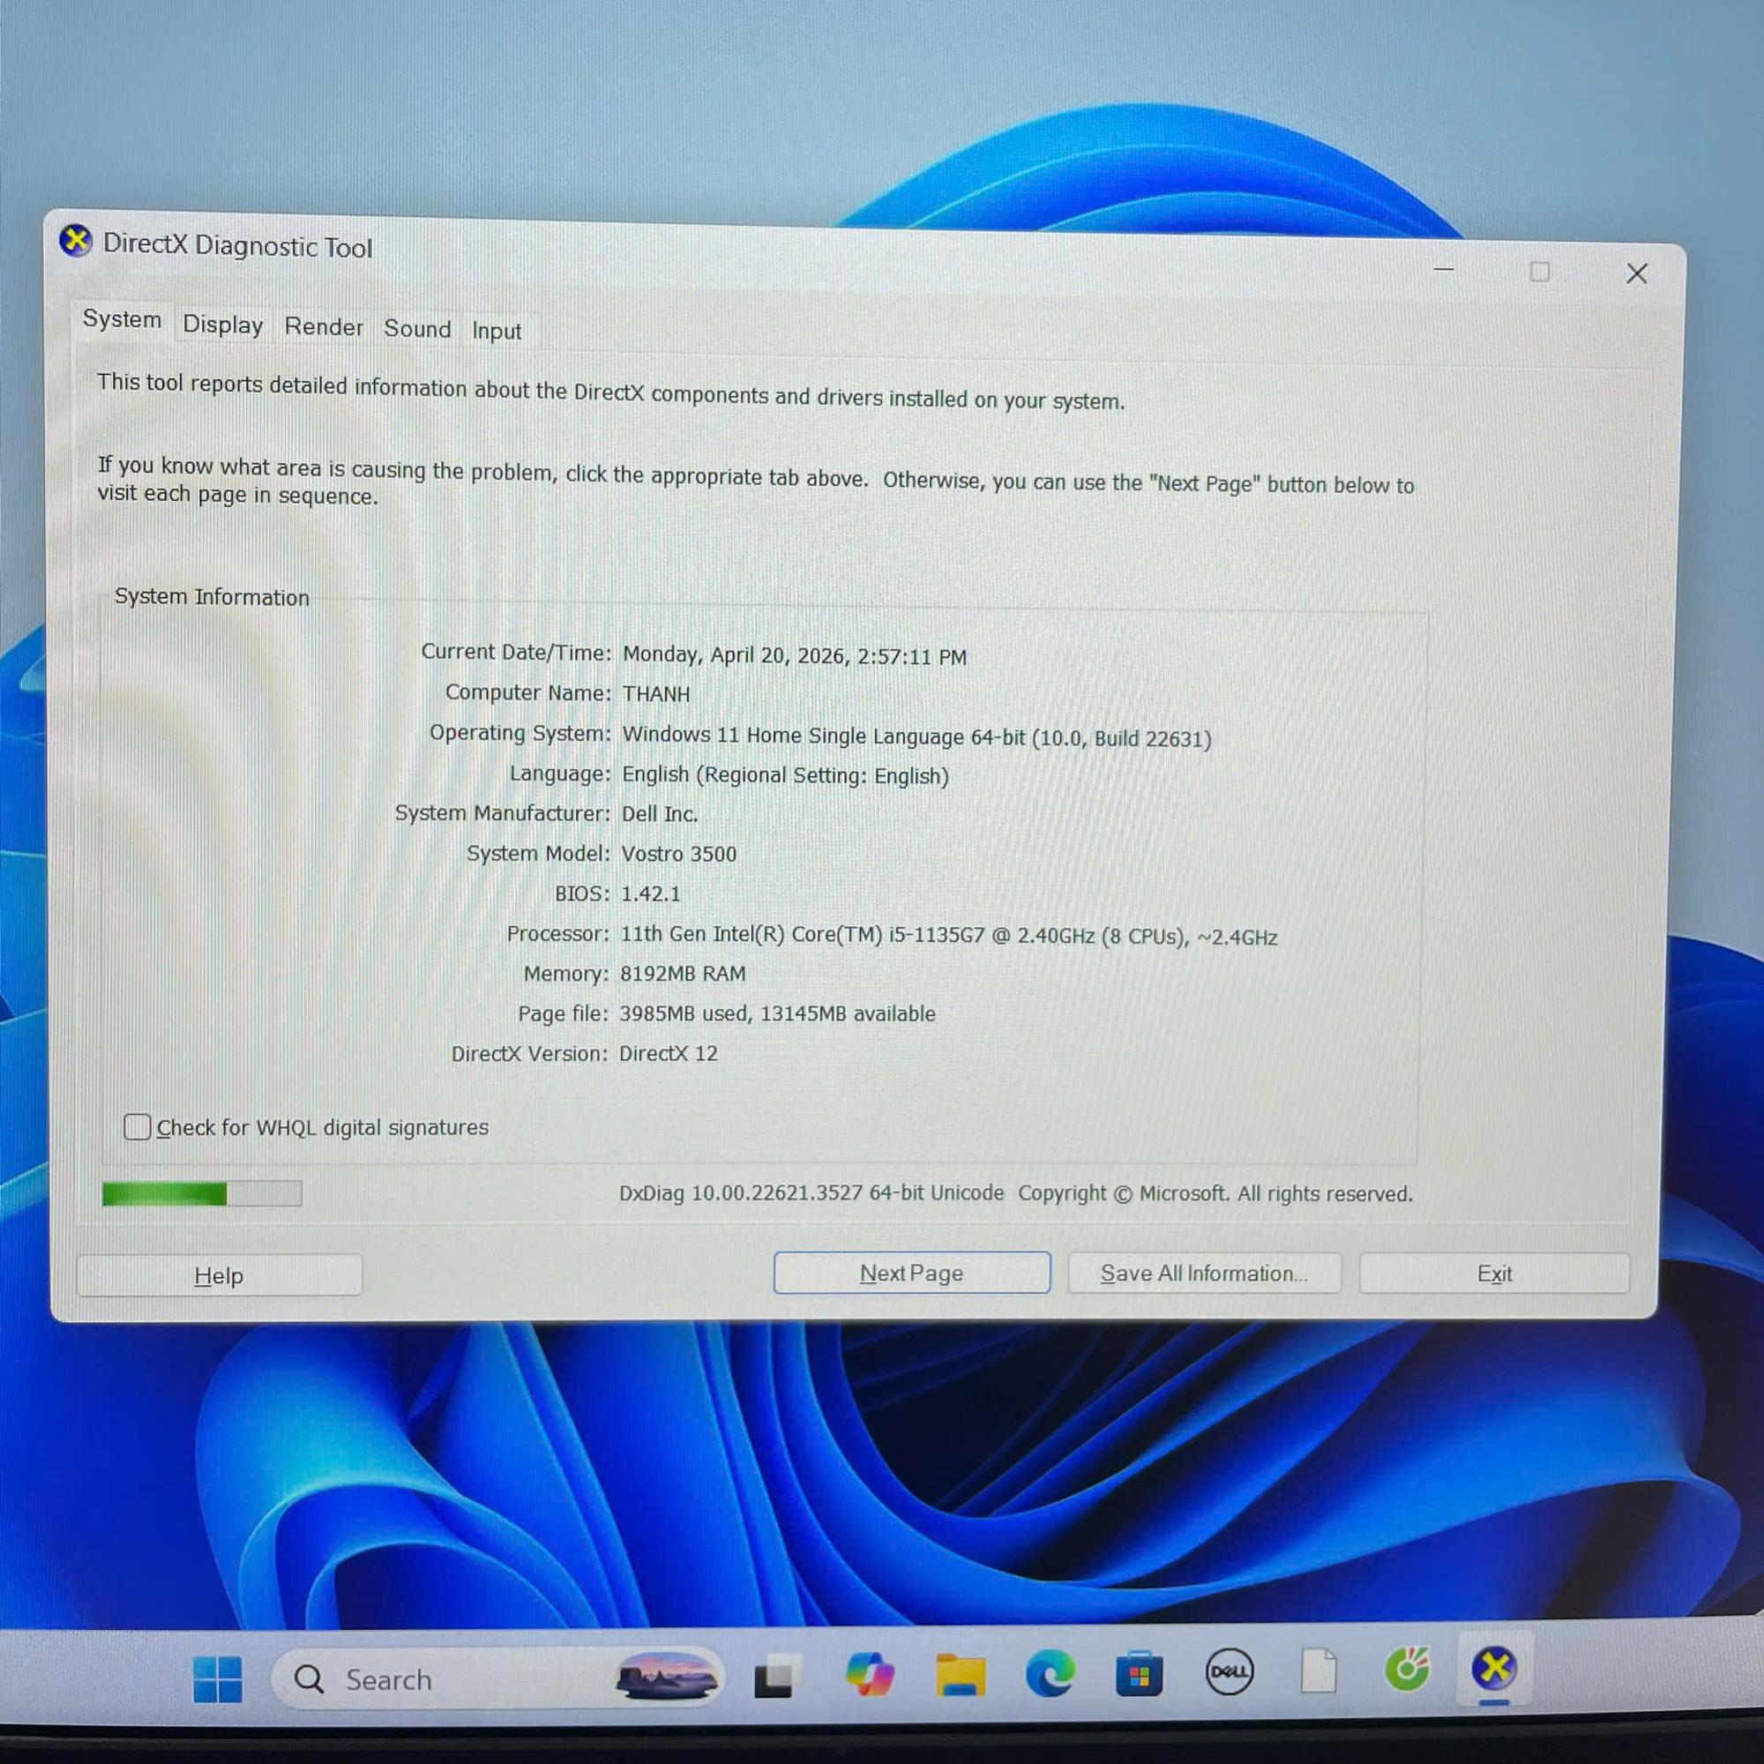This screenshot has height=1764, width=1764.
Task: Switch to the System tab
Action: (x=123, y=318)
